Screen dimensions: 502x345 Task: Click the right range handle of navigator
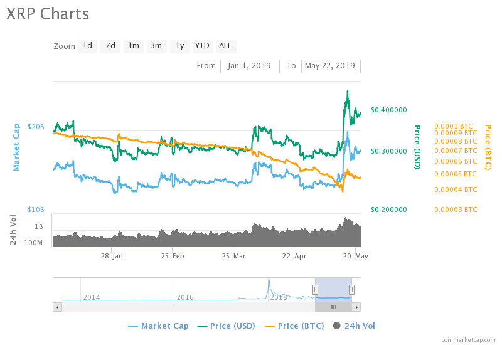click(351, 290)
